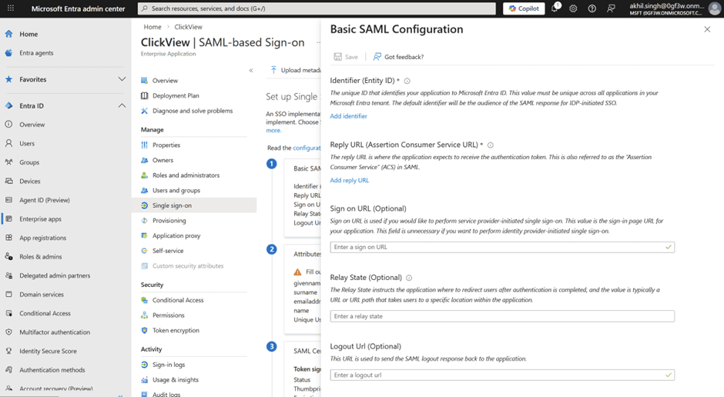
Task: Click the Owners people icon
Action: coord(145,160)
